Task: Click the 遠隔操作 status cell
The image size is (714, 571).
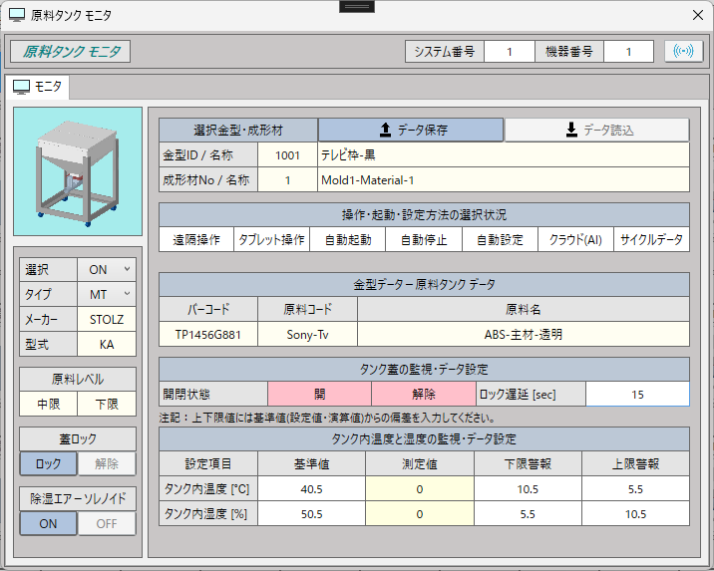Action: pyautogui.click(x=196, y=240)
